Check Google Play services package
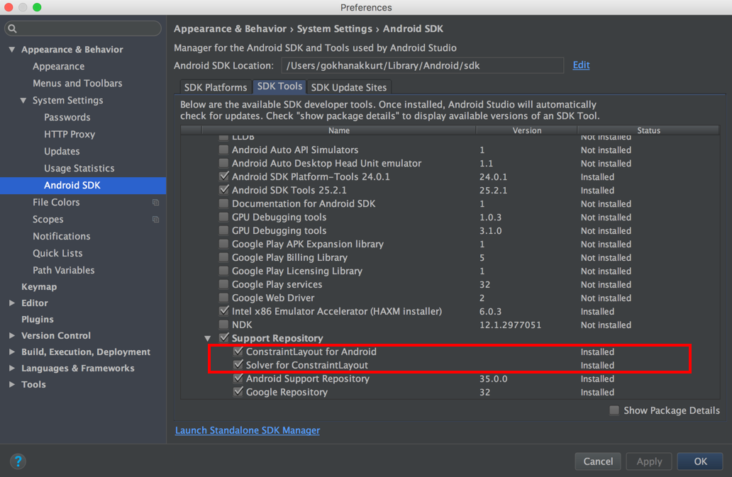This screenshot has width=732, height=477. pyautogui.click(x=224, y=284)
